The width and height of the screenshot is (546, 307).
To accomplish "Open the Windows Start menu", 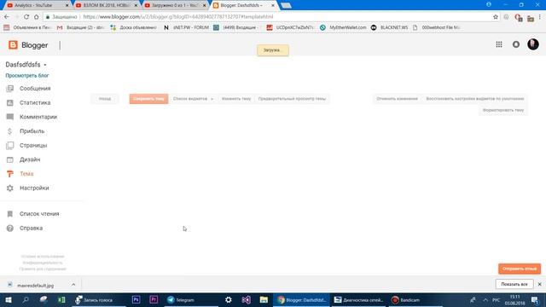I will [8, 299].
